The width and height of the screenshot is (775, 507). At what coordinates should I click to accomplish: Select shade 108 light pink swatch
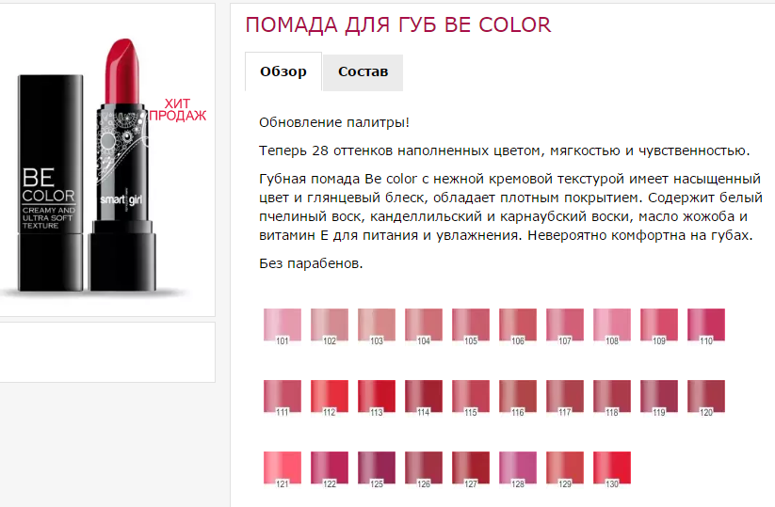(612, 325)
